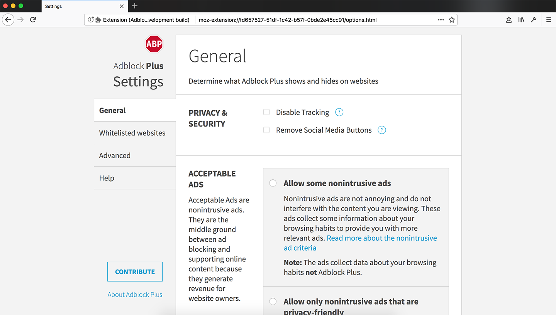Bookmark this page with the star icon
Image resolution: width=556 pixels, height=315 pixels.
tap(452, 20)
